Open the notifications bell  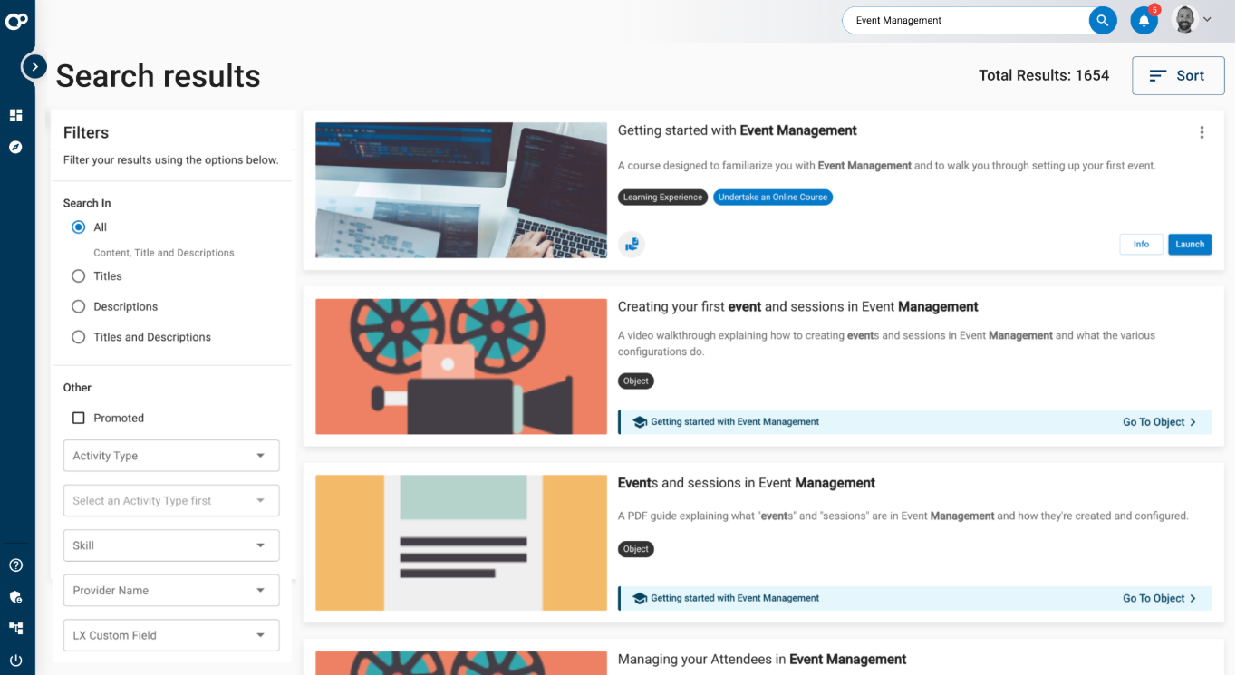tap(1144, 20)
